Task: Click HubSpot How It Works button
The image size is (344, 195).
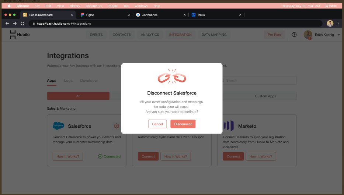Action: tap(176, 156)
